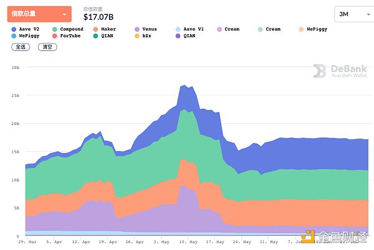Click the ForTube legend dot
374x250 pixels.
[x=55, y=35]
